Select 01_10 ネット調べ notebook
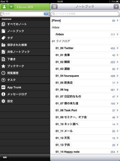120x161 pixels. click(85, 124)
